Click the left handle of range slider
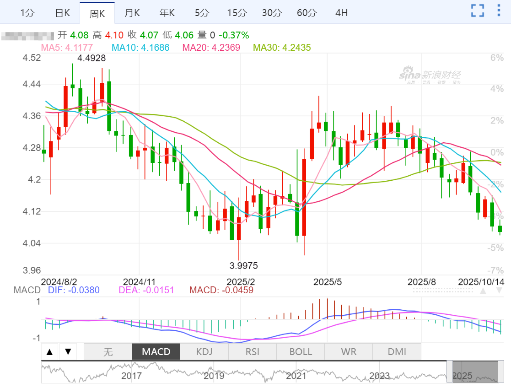This screenshot has height=388, width=511. [x=449, y=372]
